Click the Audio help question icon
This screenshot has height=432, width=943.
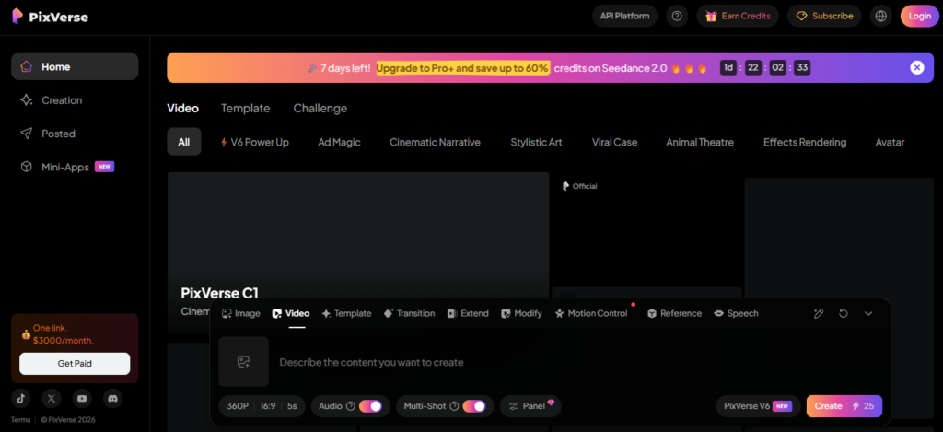click(x=351, y=406)
